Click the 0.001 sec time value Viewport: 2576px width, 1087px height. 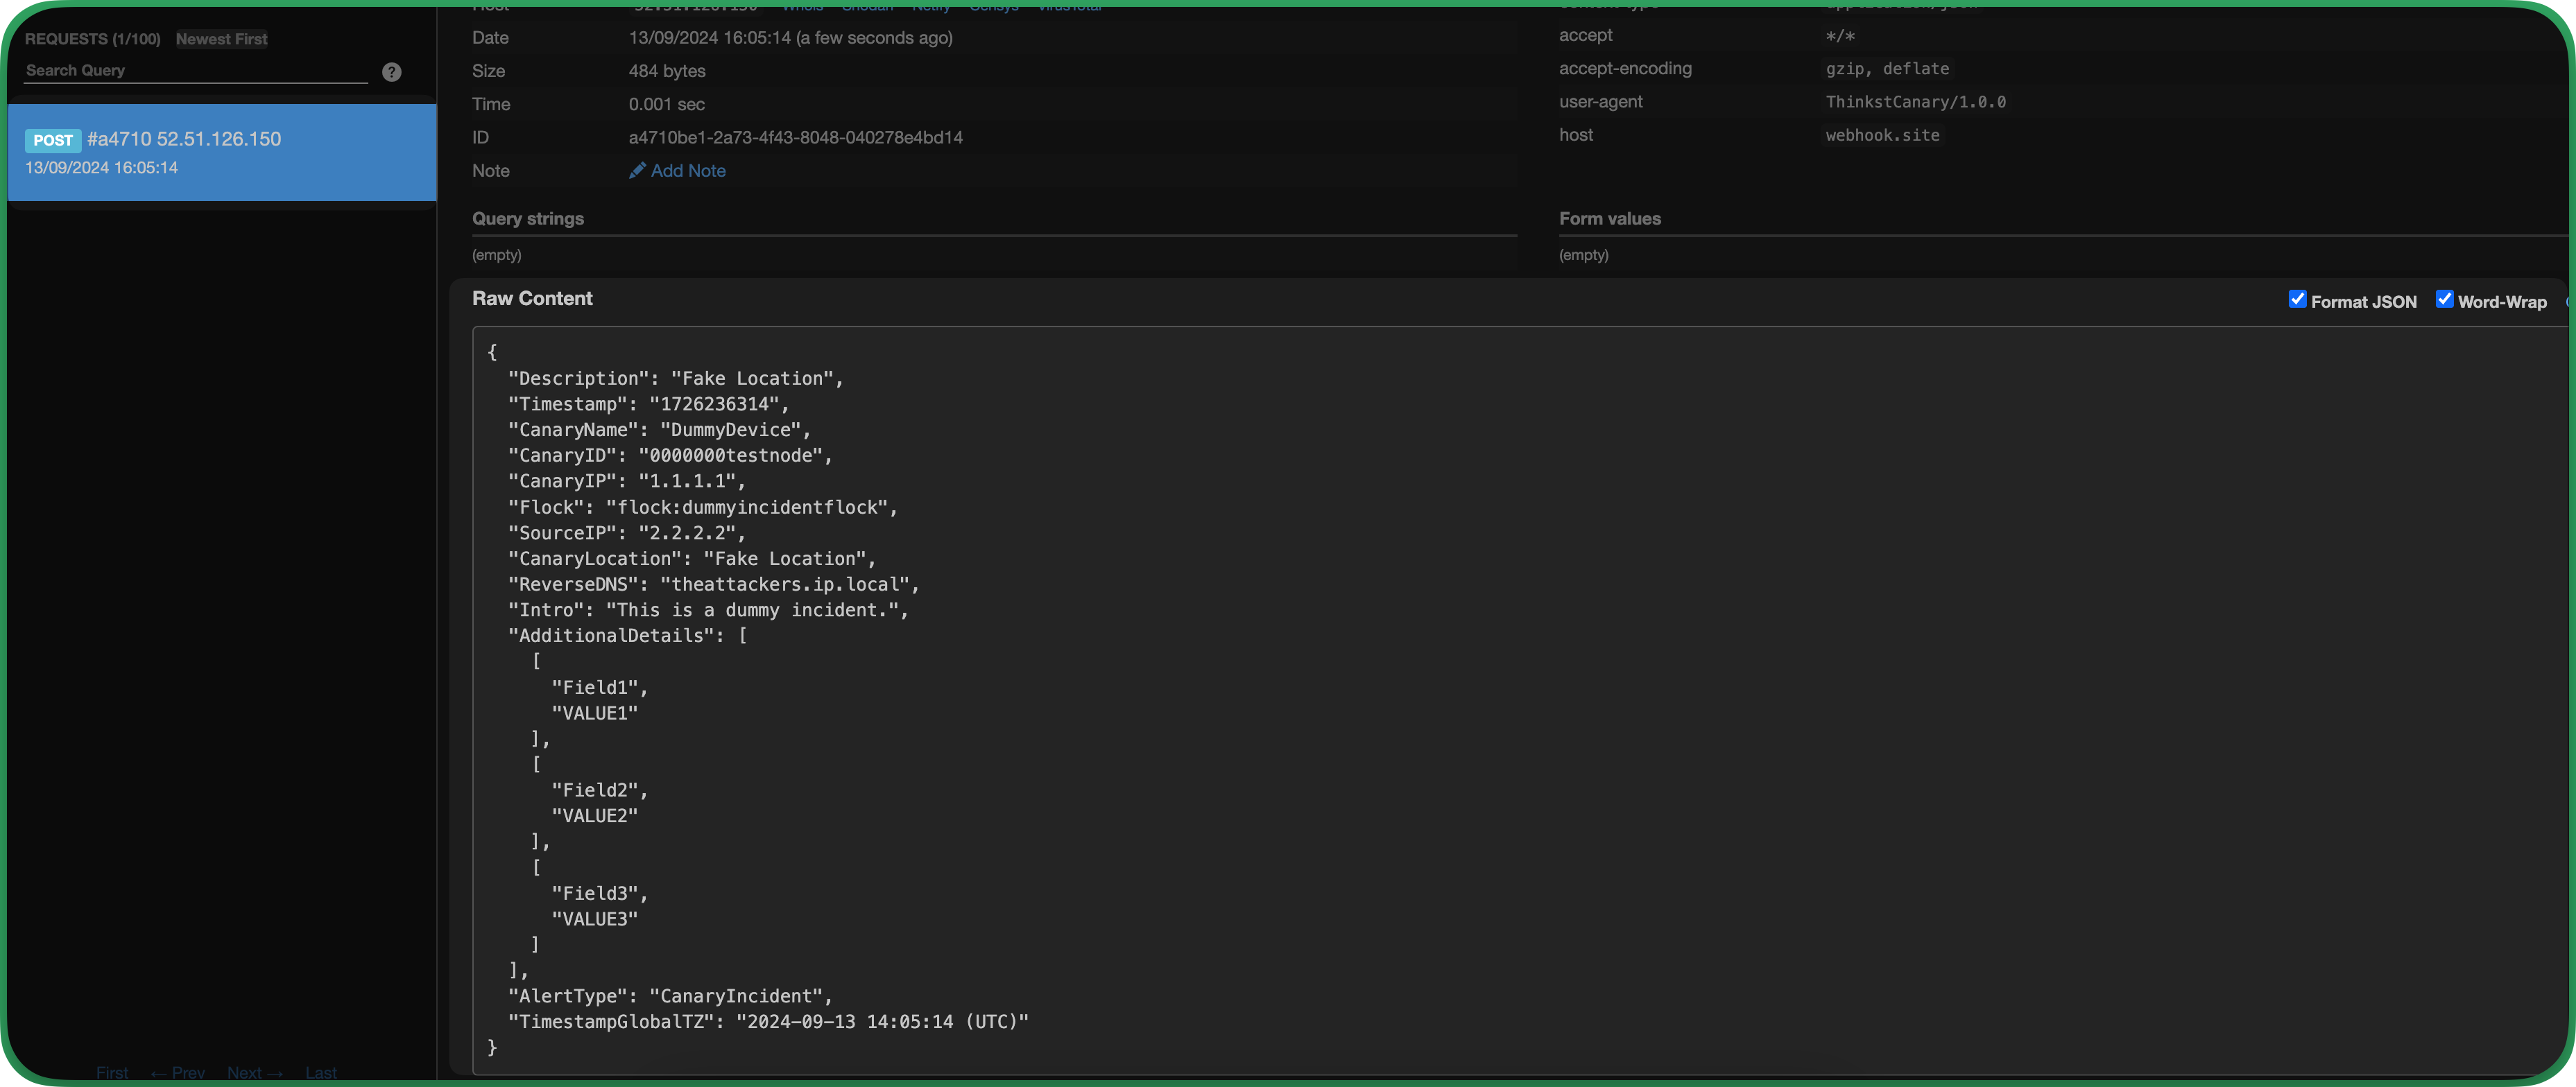click(666, 104)
